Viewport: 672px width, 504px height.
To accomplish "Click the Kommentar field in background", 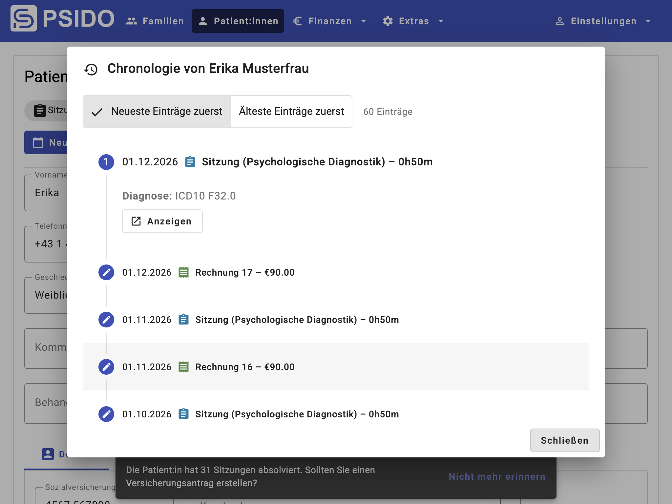I will coord(46,348).
